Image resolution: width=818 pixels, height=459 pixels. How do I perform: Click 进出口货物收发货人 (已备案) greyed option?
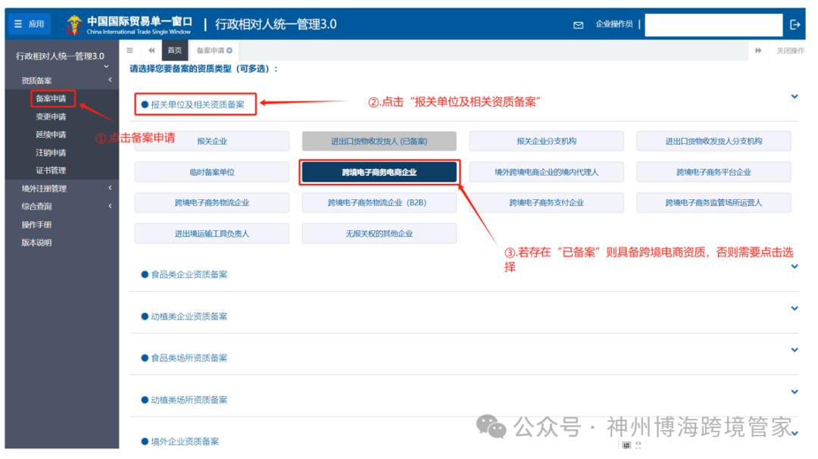[379, 141]
